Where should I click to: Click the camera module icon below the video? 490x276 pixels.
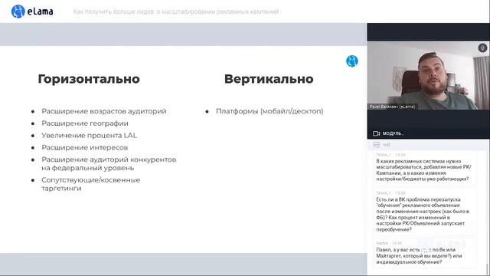(x=376, y=133)
